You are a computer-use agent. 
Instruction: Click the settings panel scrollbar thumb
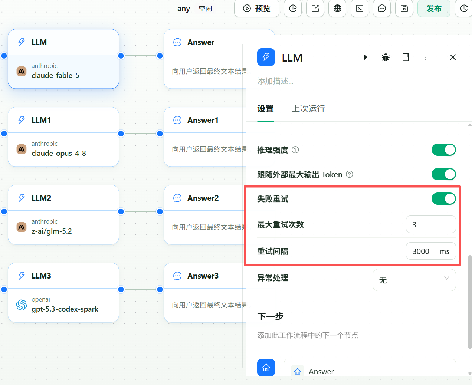click(470, 302)
